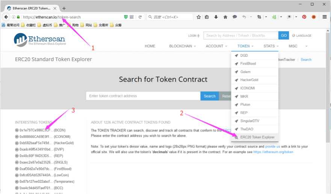331x194 pixels.
Task: Reload the page with the refresh icon
Action: click(140, 17)
